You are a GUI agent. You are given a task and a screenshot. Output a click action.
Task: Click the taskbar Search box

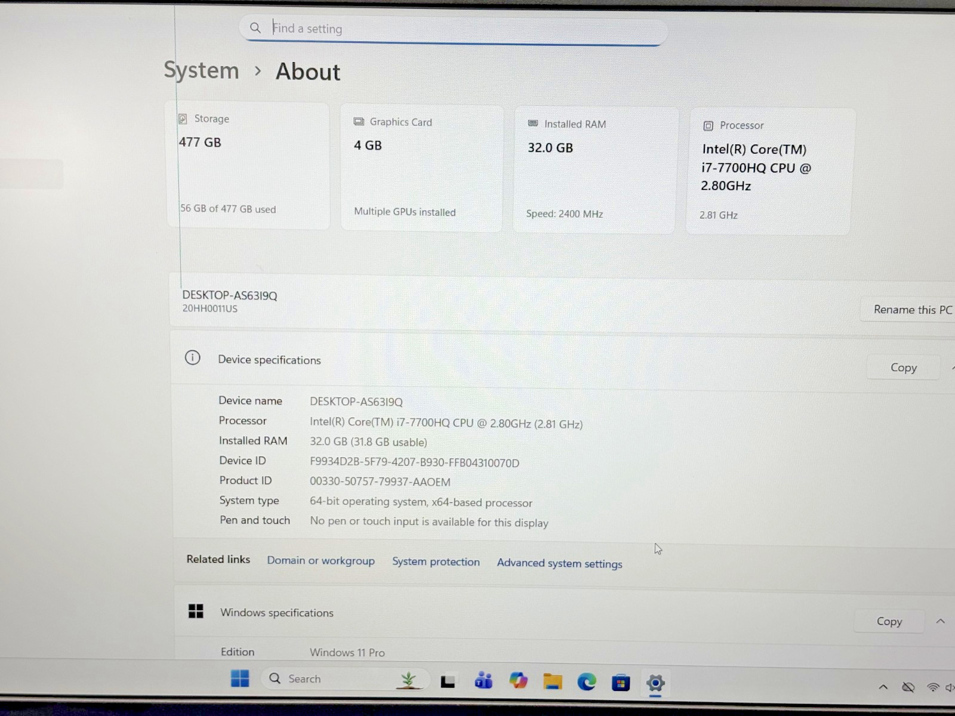pyautogui.click(x=345, y=679)
